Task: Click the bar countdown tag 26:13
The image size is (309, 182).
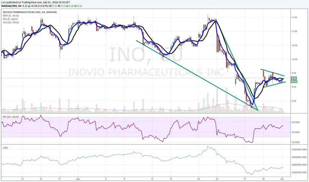Action: click(294, 81)
